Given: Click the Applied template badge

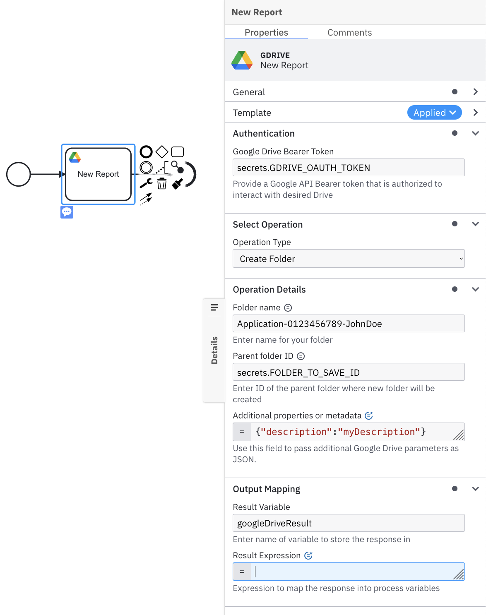Looking at the screenshot, I should [434, 112].
